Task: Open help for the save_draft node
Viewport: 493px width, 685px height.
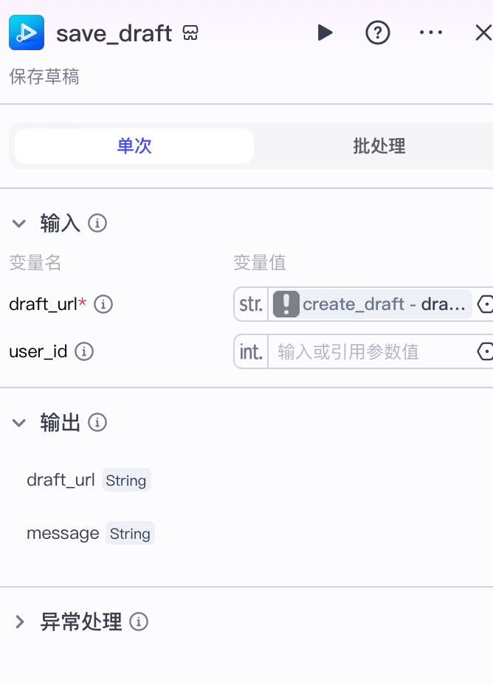Action: (x=378, y=32)
